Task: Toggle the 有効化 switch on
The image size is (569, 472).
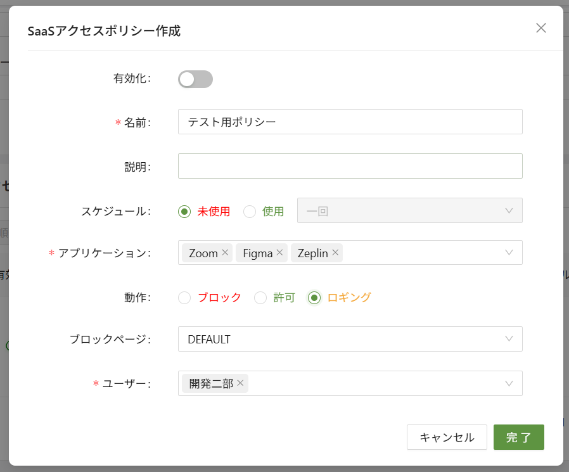Action: tap(195, 79)
